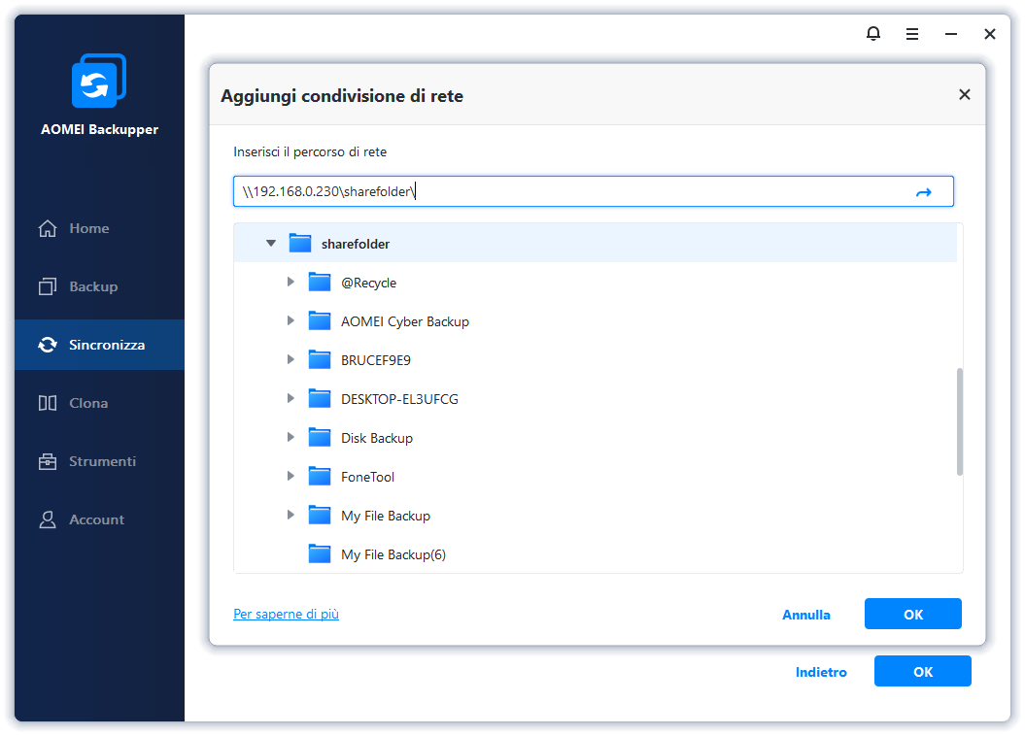Expand the BRUCEF9E9 folder
The image size is (1025, 736).
tap(290, 360)
